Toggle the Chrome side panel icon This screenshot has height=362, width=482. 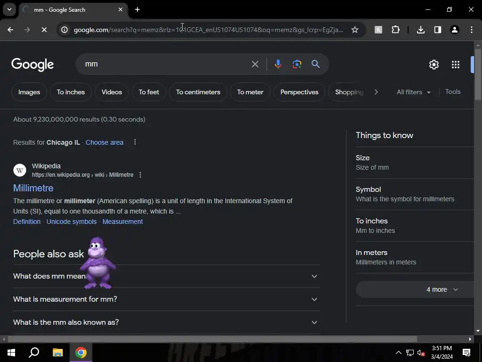437,30
